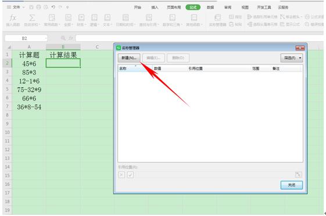Select the 公式 (Formulas) tab
This screenshot has height=216, width=326.
193,8
